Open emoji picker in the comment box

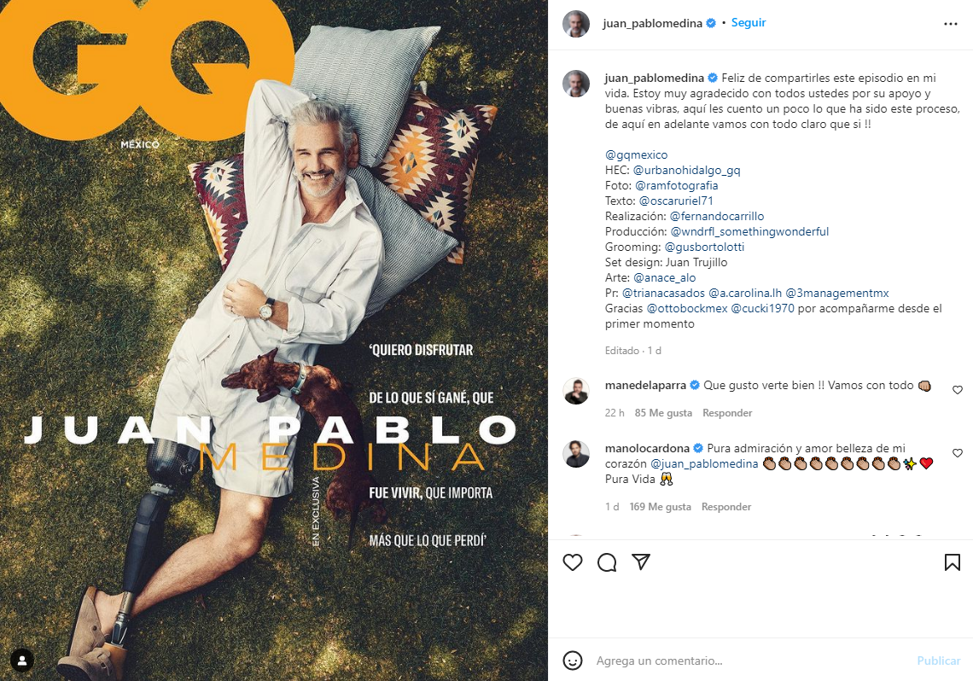(x=572, y=661)
